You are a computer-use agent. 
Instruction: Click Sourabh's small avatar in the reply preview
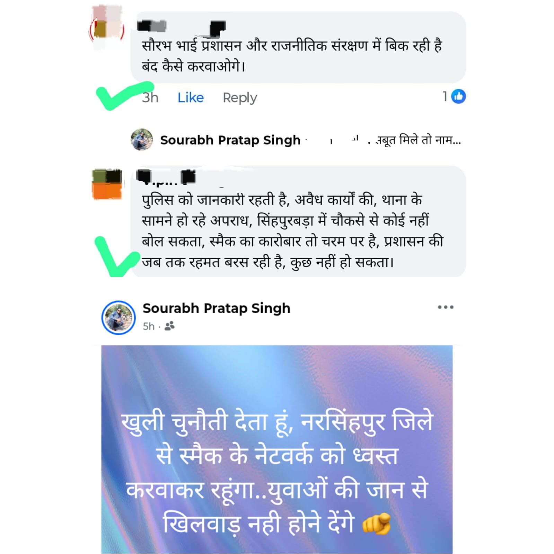tap(142, 140)
